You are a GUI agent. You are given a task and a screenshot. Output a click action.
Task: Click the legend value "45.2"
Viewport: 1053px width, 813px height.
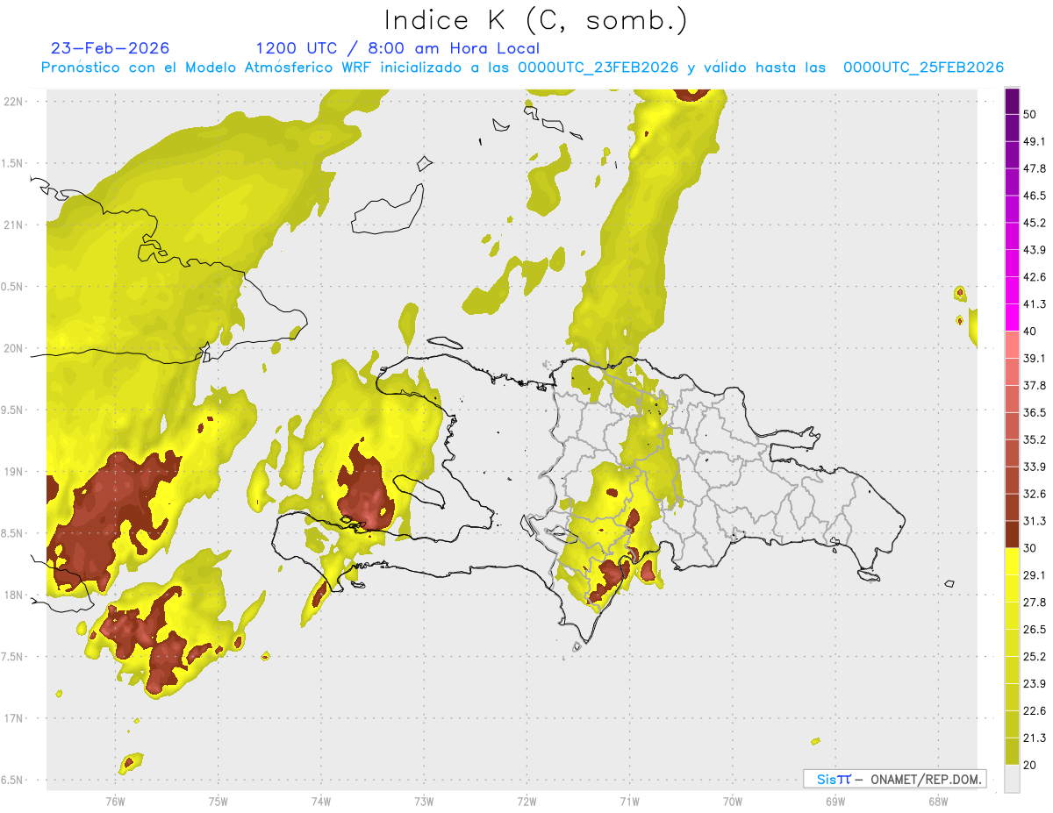(1035, 223)
